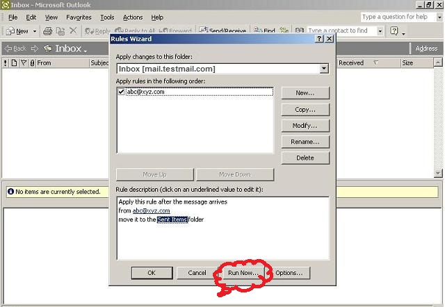
Task: Open the Edit menu
Action: (31, 17)
